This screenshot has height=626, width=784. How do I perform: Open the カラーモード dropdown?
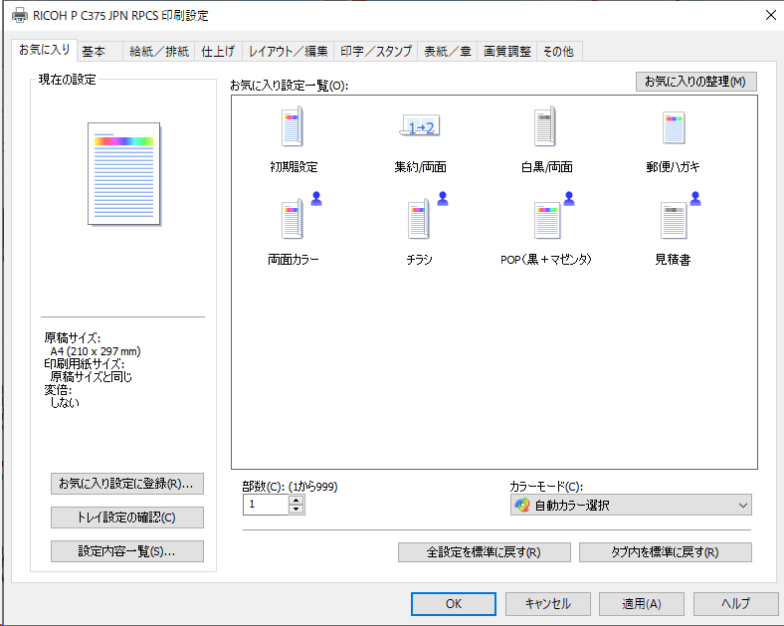631,506
